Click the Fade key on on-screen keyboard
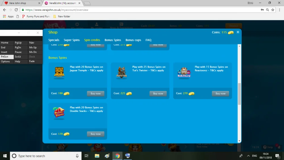284x160 pixels. [x=35, y=61]
